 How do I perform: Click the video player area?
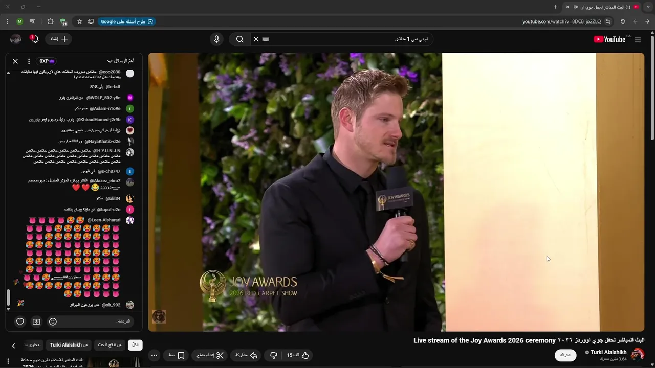(396, 192)
